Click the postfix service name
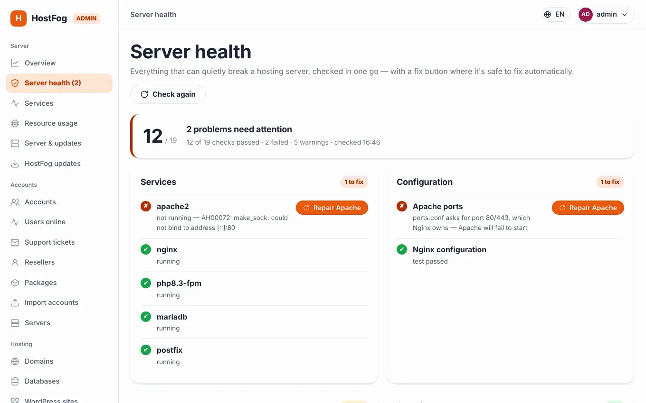 pos(170,350)
